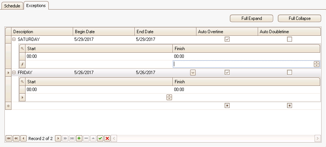Click Auto Overtime column header
Screen dimensions: 326x147
tap(227, 32)
